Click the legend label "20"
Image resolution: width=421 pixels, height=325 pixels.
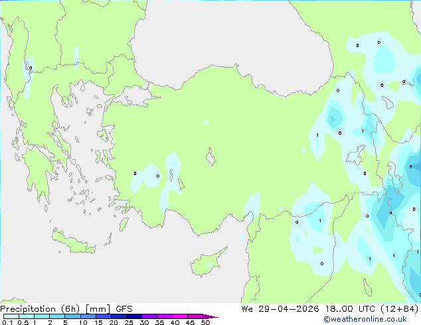(114, 322)
